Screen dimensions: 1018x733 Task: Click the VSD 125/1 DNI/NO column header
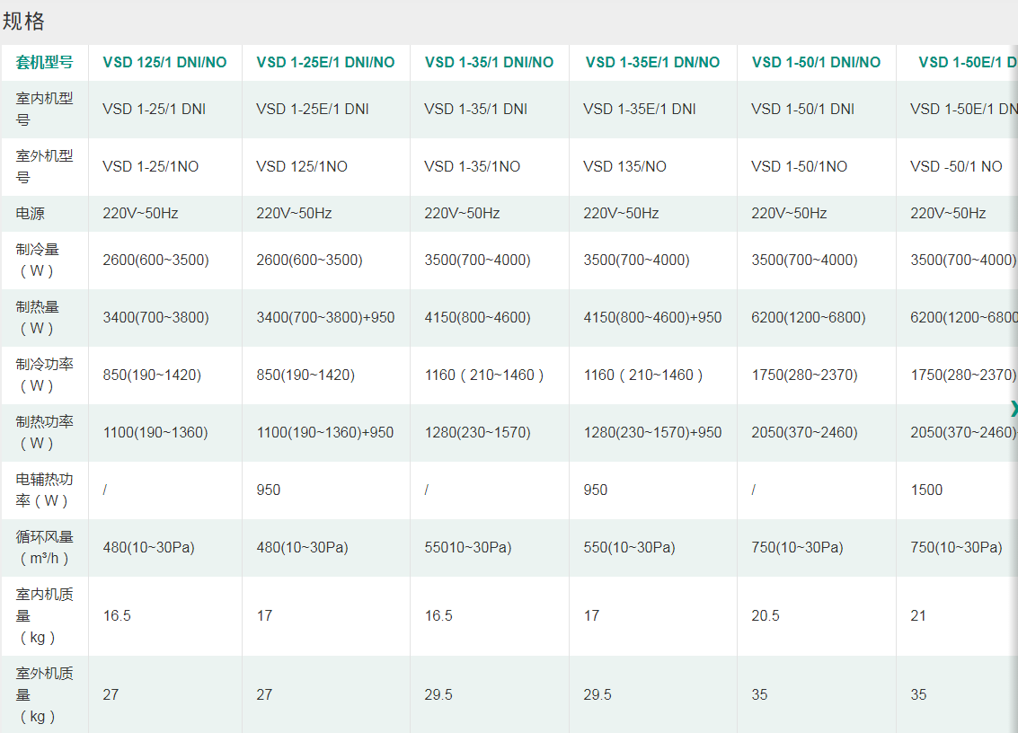[164, 62]
